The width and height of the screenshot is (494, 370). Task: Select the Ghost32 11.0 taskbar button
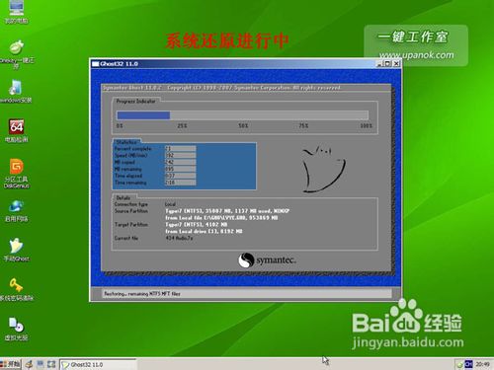coord(98,364)
